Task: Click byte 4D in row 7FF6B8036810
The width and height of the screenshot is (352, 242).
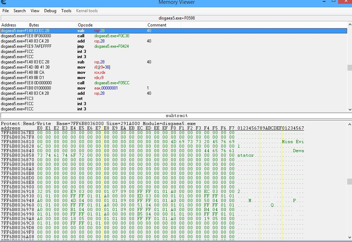Action: 173,142
